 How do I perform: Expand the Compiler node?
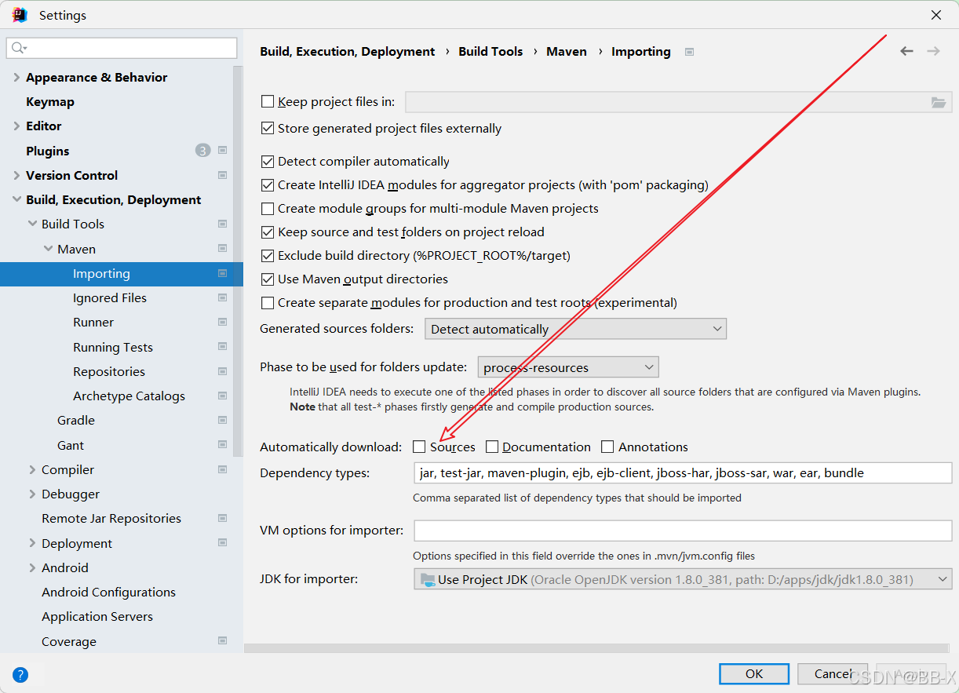(x=32, y=469)
